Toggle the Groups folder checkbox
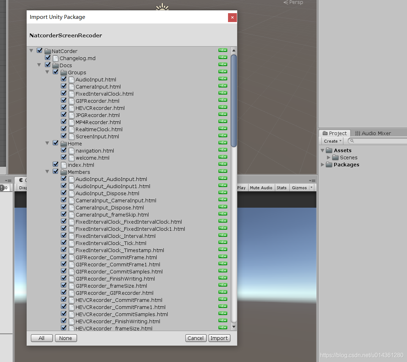Image resolution: width=407 pixels, height=362 pixels. tap(55, 72)
